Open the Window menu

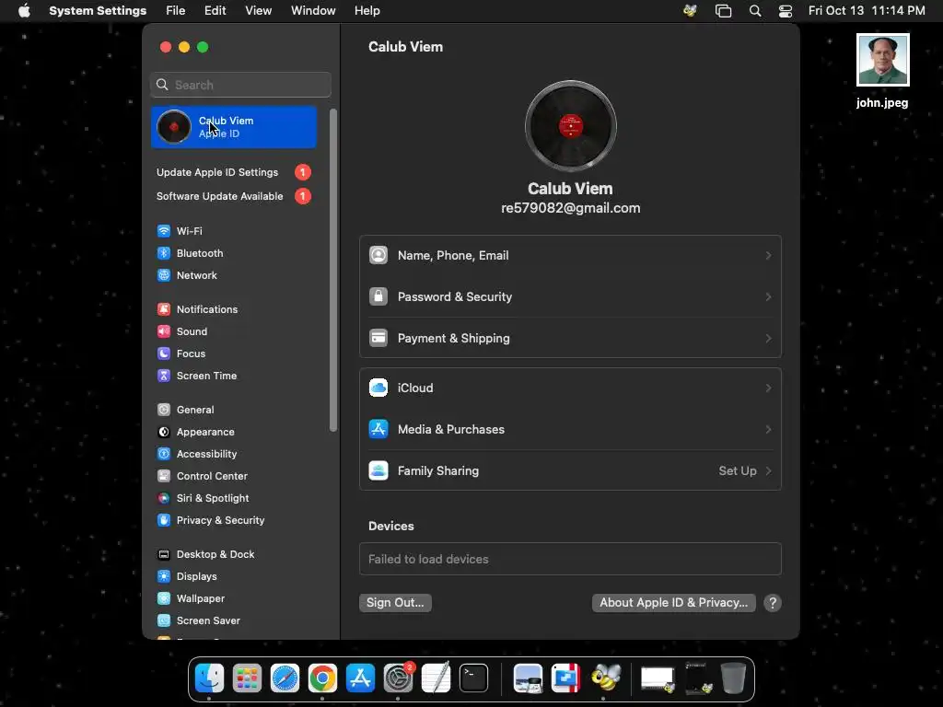pyautogui.click(x=313, y=11)
